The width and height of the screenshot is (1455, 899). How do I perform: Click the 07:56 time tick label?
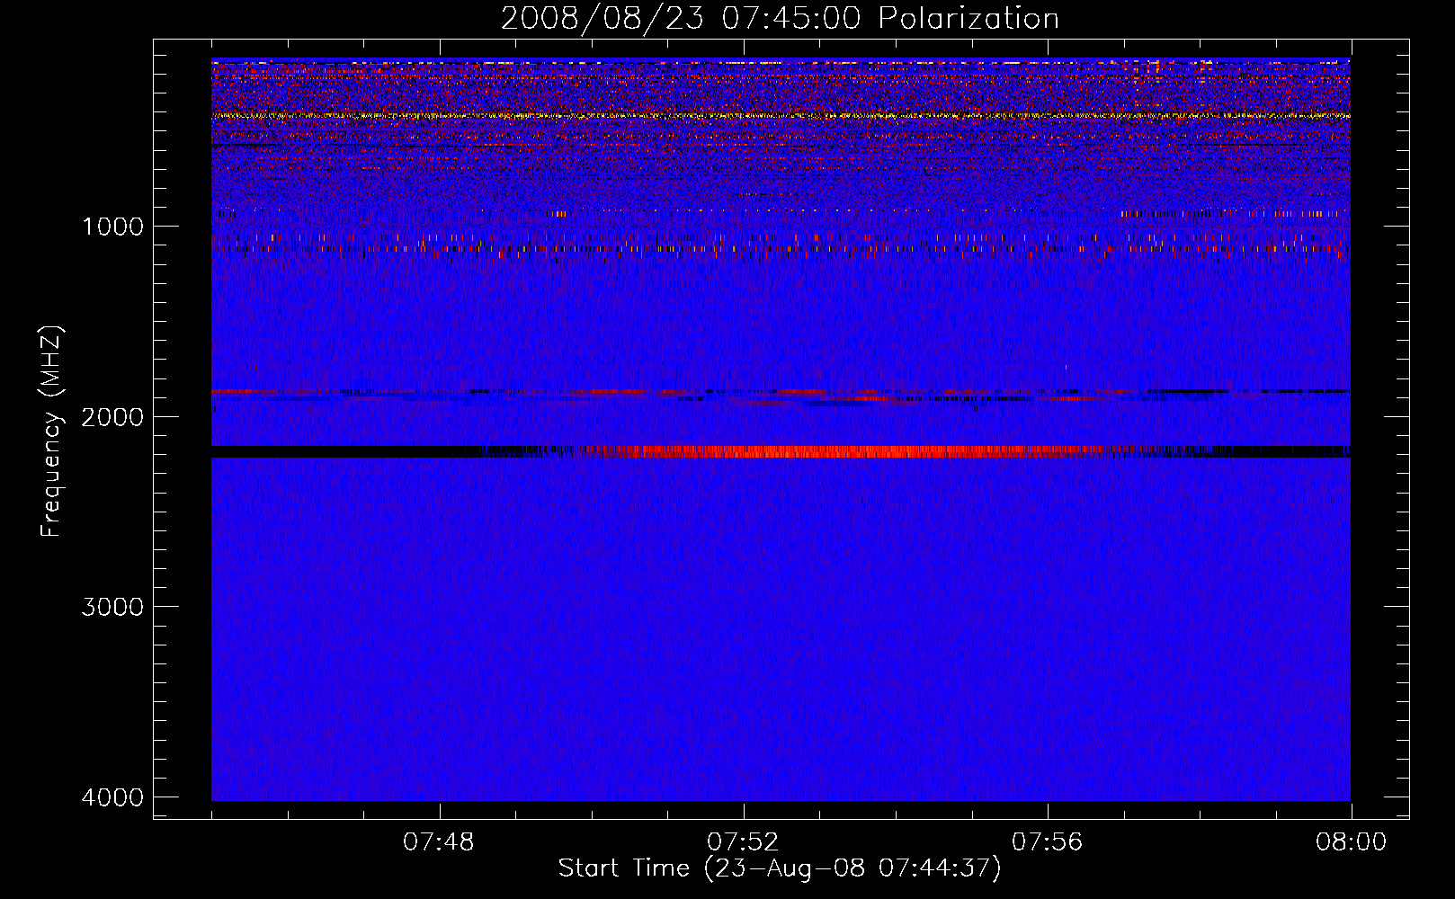[1048, 842]
